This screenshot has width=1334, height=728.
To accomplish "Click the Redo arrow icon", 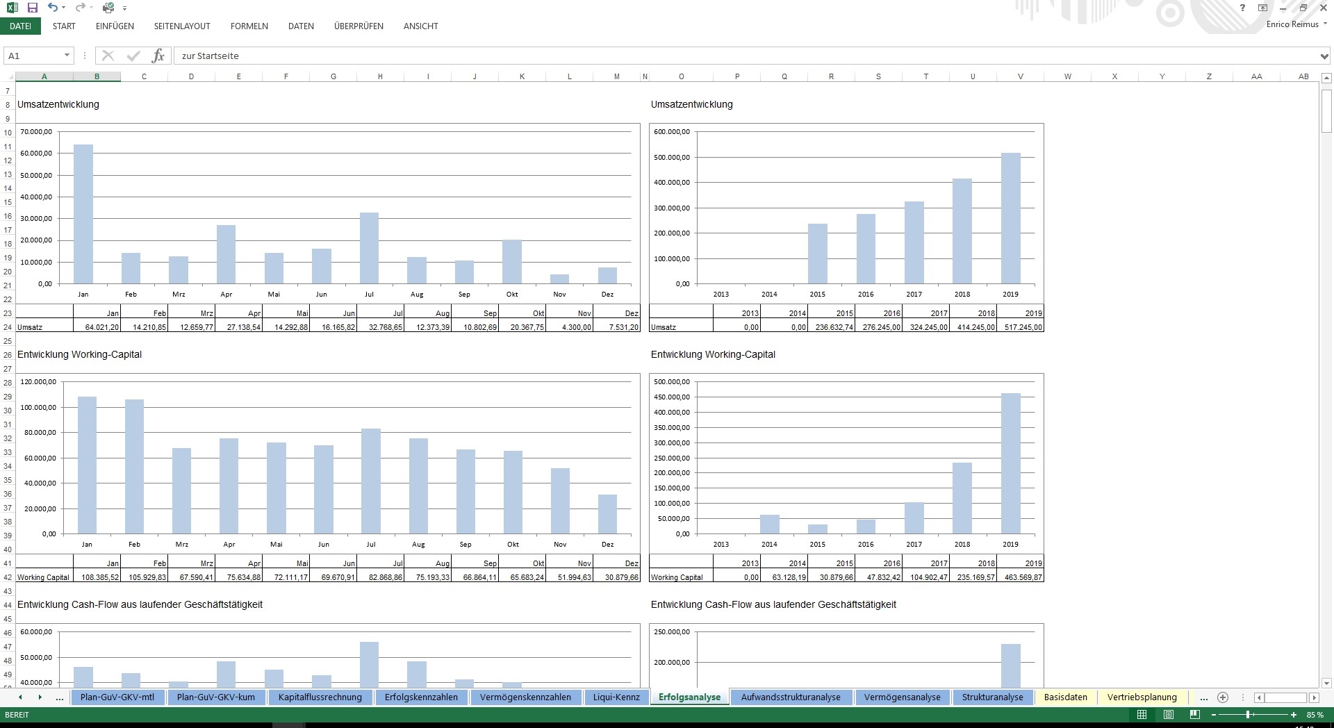I will tap(80, 8).
